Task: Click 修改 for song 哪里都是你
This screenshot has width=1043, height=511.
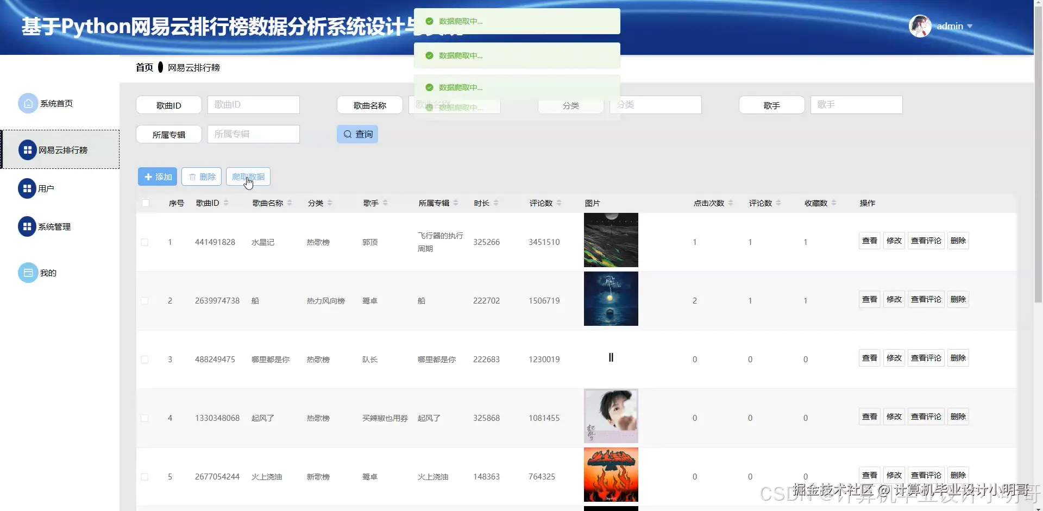Action: point(894,358)
